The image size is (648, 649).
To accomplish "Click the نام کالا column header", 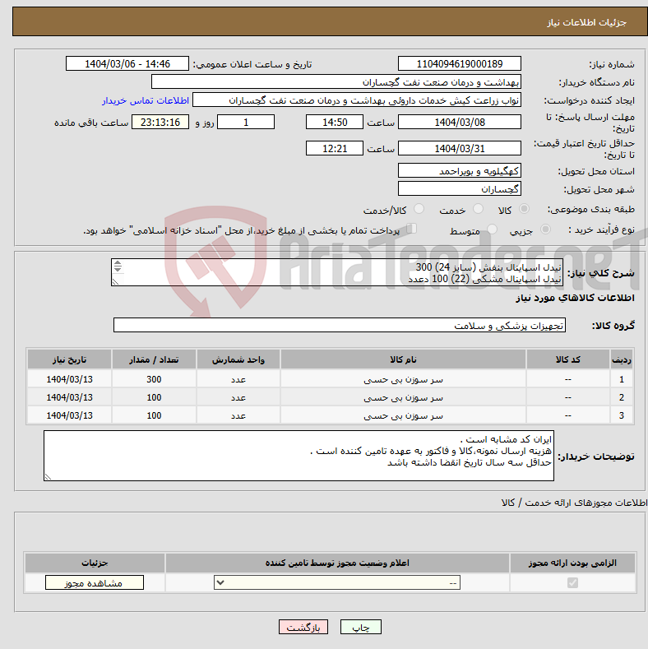I will tap(403, 359).
